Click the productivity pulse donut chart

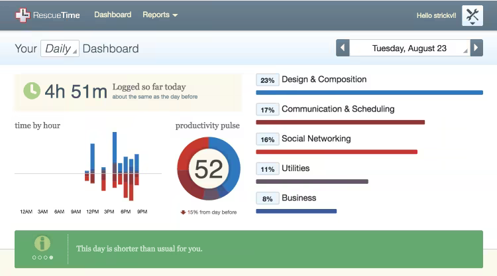(209, 169)
